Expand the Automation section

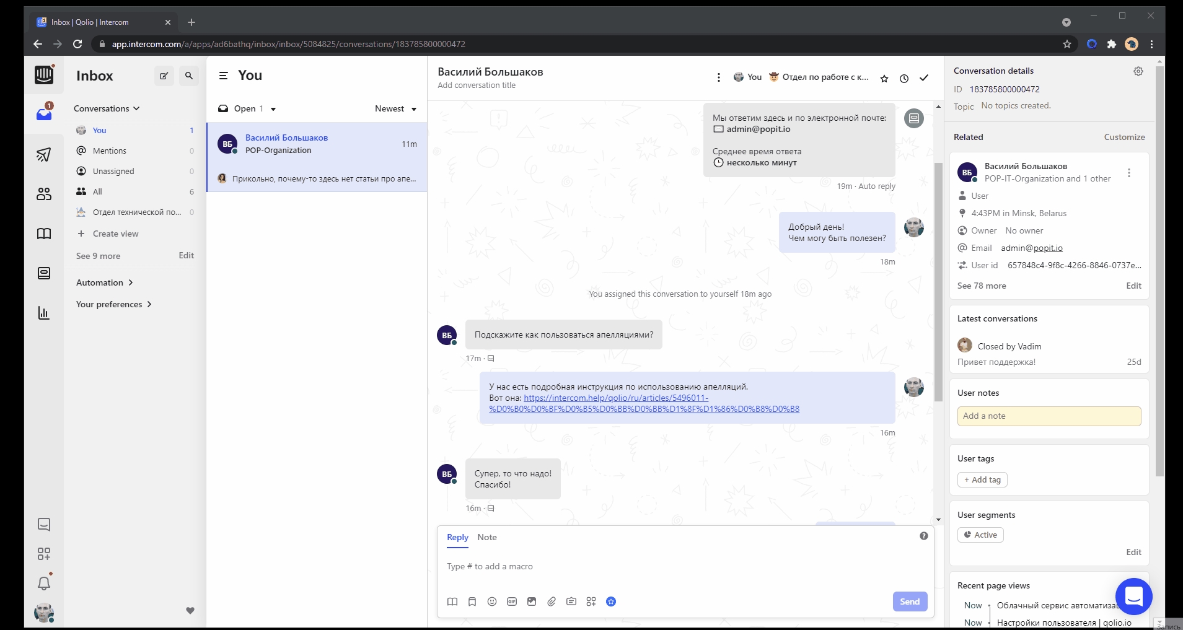104,282
